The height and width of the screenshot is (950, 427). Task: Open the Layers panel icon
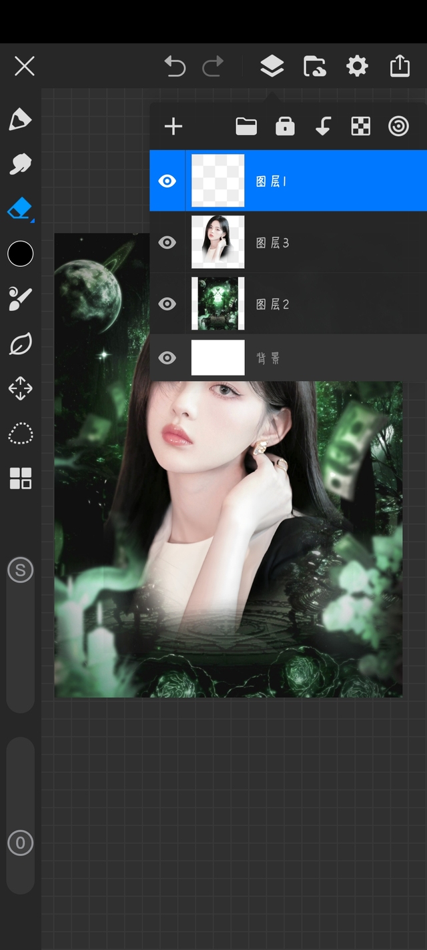tap(272, 66)
